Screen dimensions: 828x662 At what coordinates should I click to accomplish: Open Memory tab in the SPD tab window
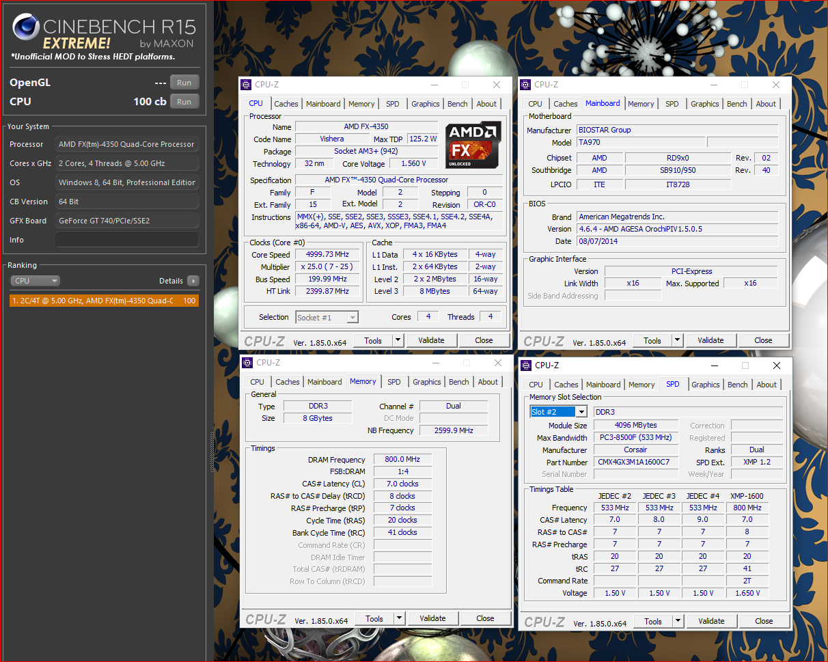pyautogui.click(x=641, y=385)
